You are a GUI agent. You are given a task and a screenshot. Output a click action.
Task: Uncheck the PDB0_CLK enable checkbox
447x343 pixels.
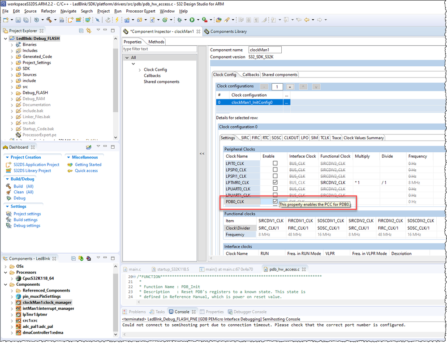click(275, 202)
